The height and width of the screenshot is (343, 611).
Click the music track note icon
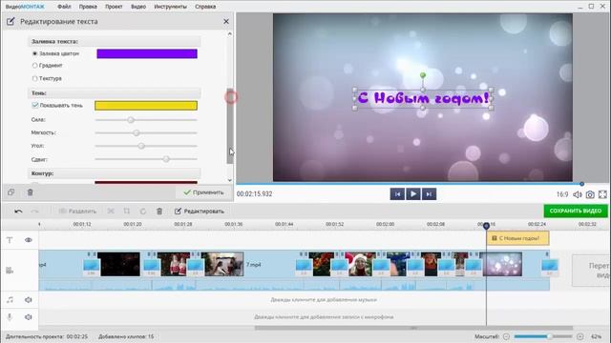10,300
